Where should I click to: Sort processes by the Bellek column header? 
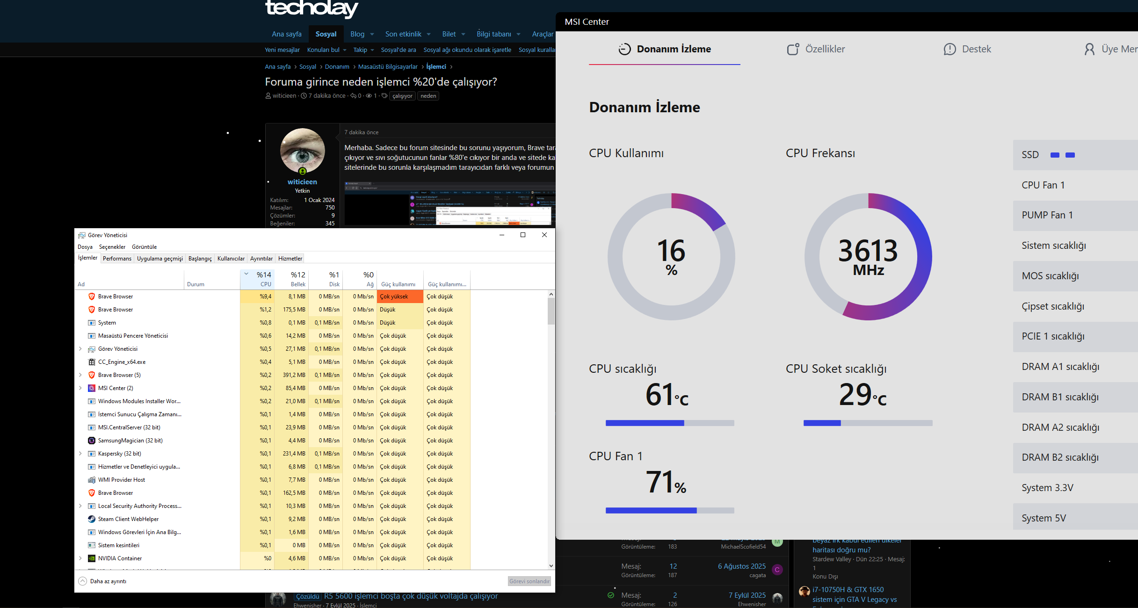[x=291, y=279]
